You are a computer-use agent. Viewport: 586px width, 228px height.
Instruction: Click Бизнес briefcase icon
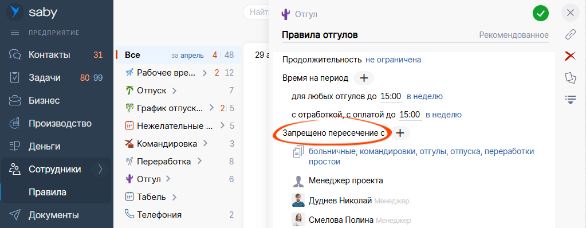[14, 101]
